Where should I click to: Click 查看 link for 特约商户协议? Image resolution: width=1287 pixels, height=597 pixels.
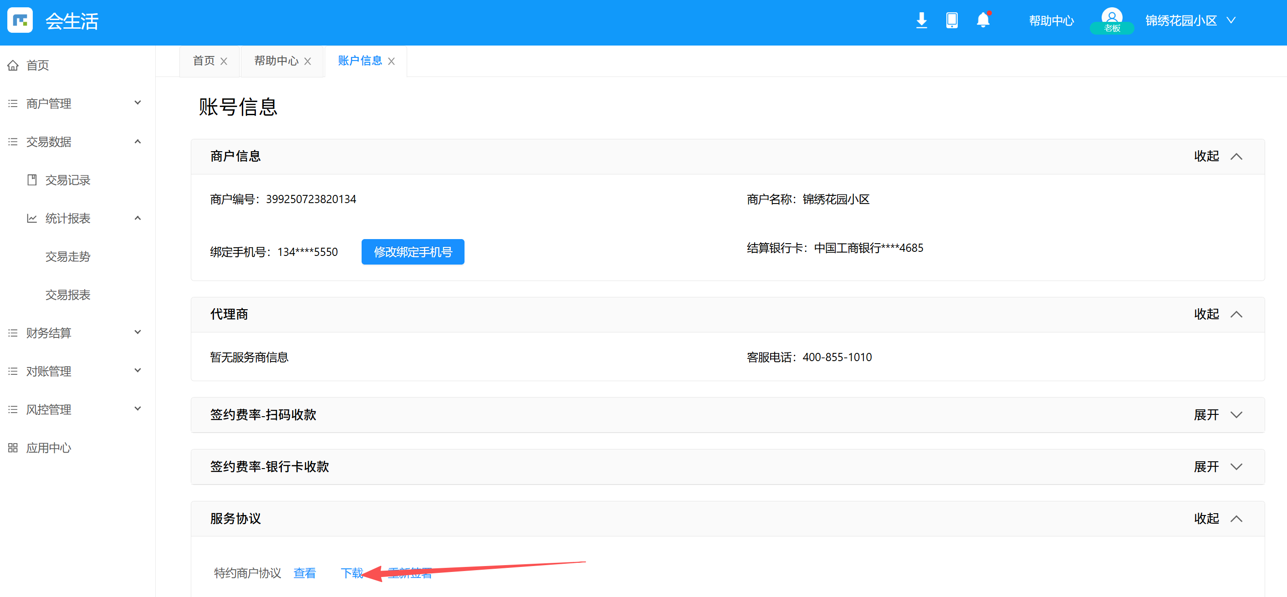pos(304,573)
